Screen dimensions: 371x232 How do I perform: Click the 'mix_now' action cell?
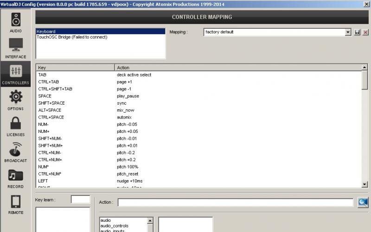point(125,110)
